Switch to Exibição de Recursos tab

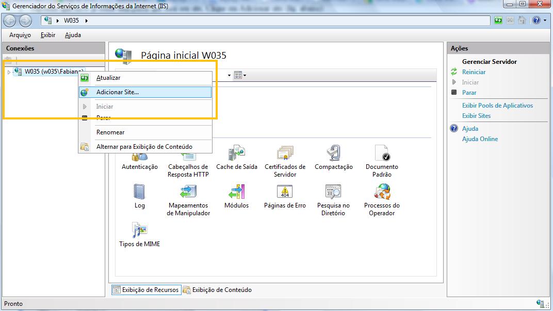pyautogui.click(x=147, y=290)
